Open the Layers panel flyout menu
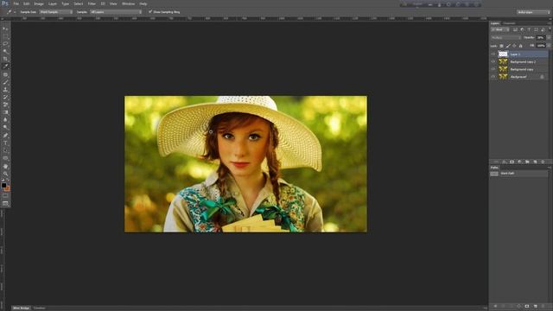553x311 pixels. coord(550,23)
